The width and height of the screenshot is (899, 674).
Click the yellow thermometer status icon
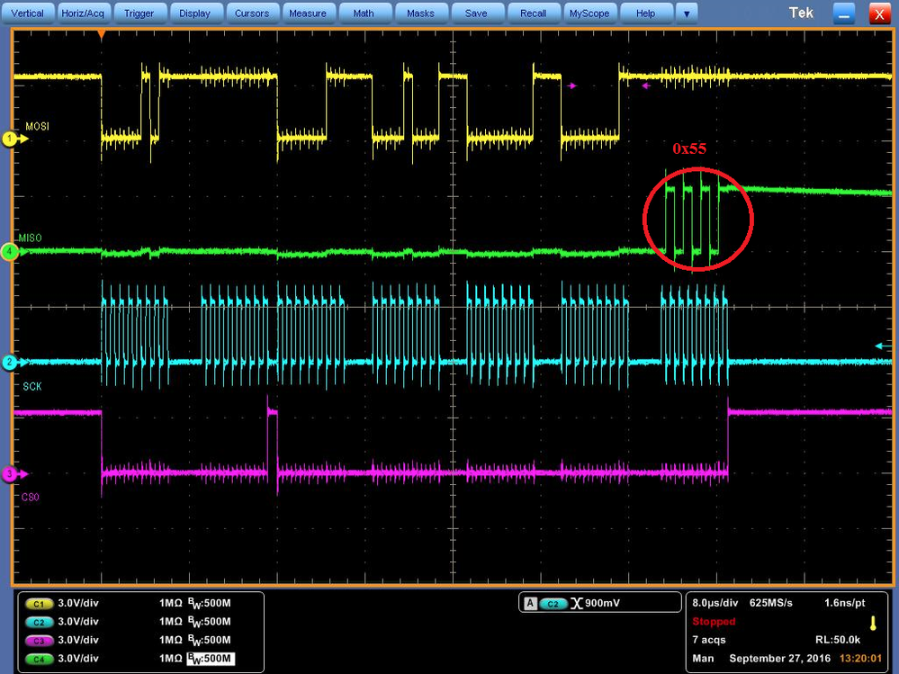pos(873,623)
